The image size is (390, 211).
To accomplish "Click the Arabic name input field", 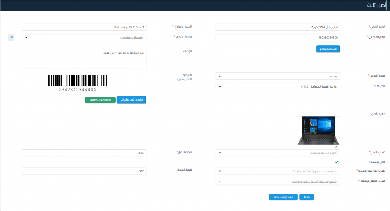I will pyautogui.click(x=278, y=27).
